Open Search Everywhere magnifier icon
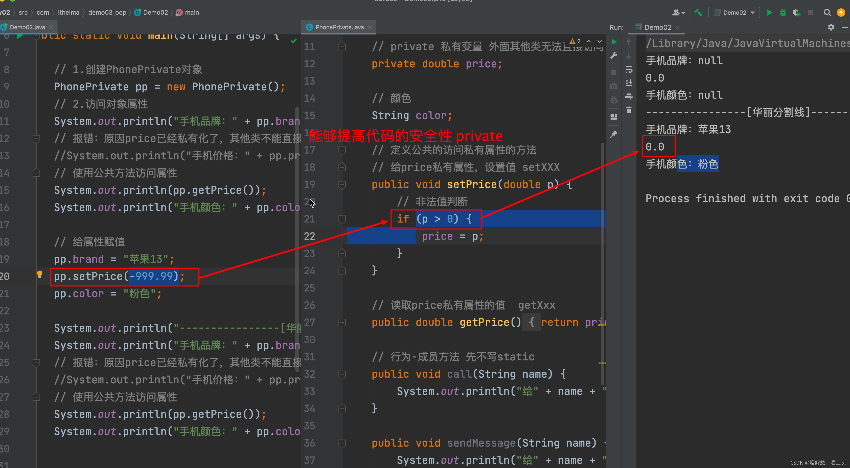 (x=827, y=13)
